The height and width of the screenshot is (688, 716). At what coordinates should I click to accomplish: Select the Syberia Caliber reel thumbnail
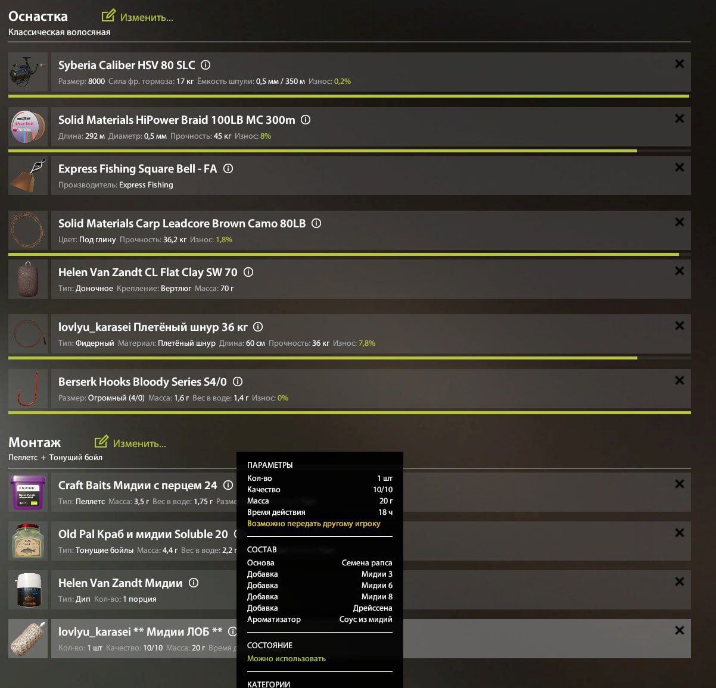coord(28,72)
